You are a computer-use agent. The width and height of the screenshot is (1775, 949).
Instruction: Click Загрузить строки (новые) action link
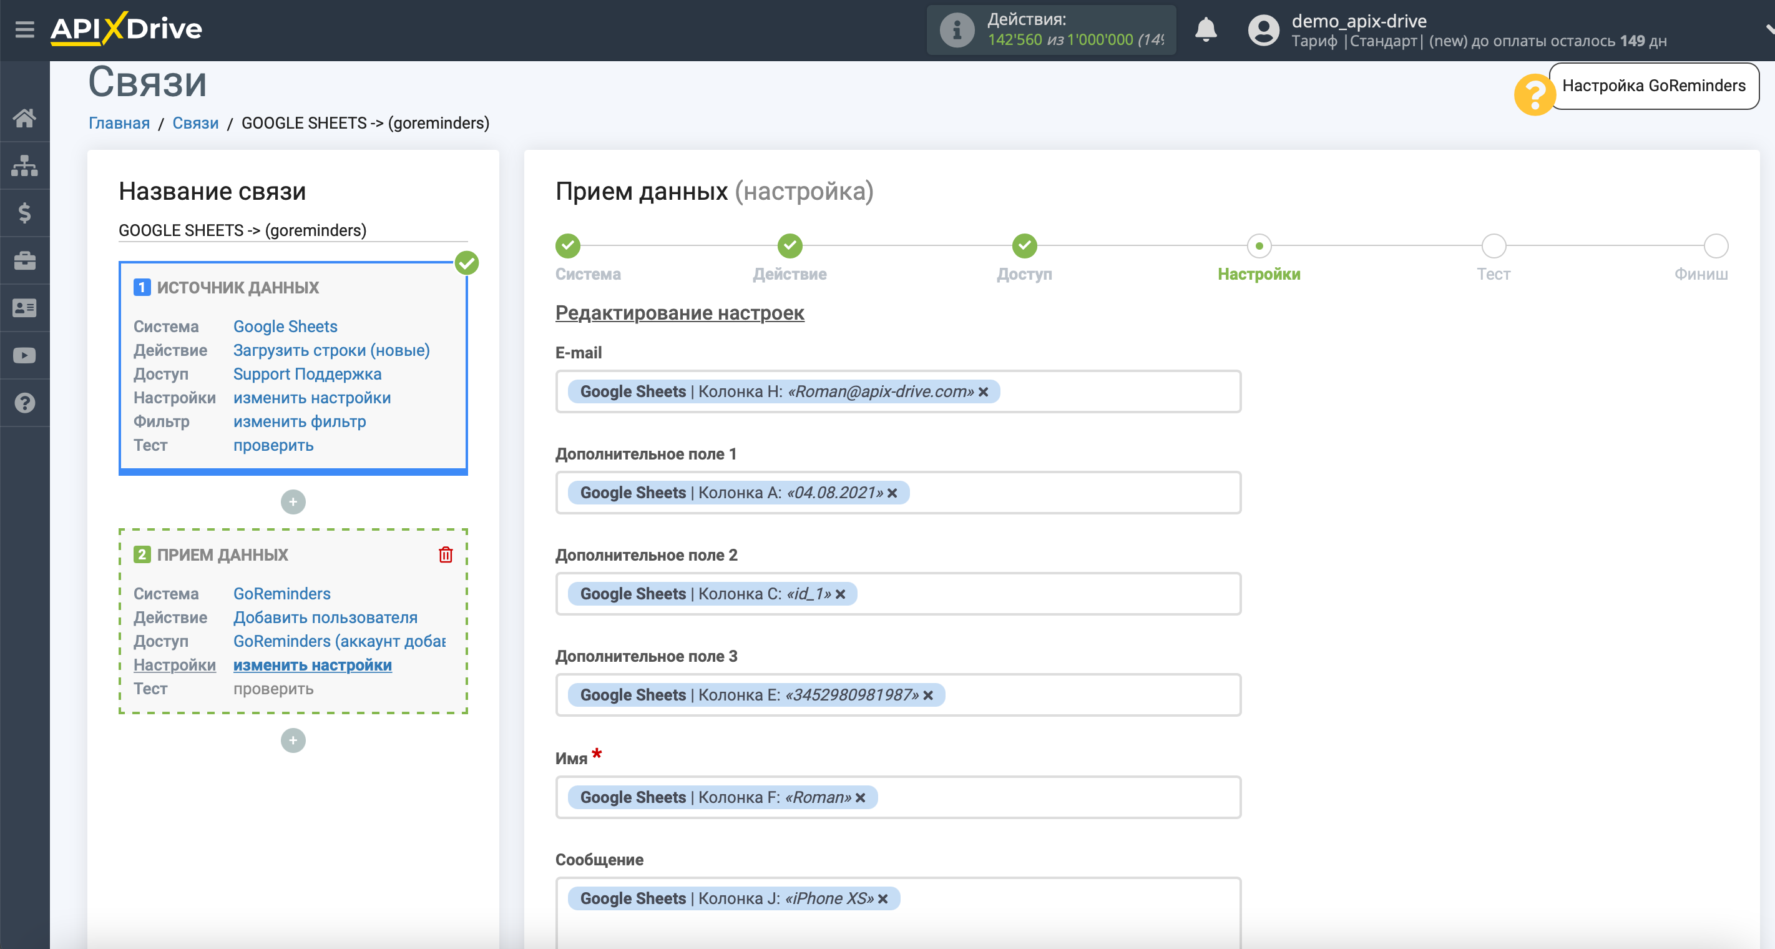[331, 350]
